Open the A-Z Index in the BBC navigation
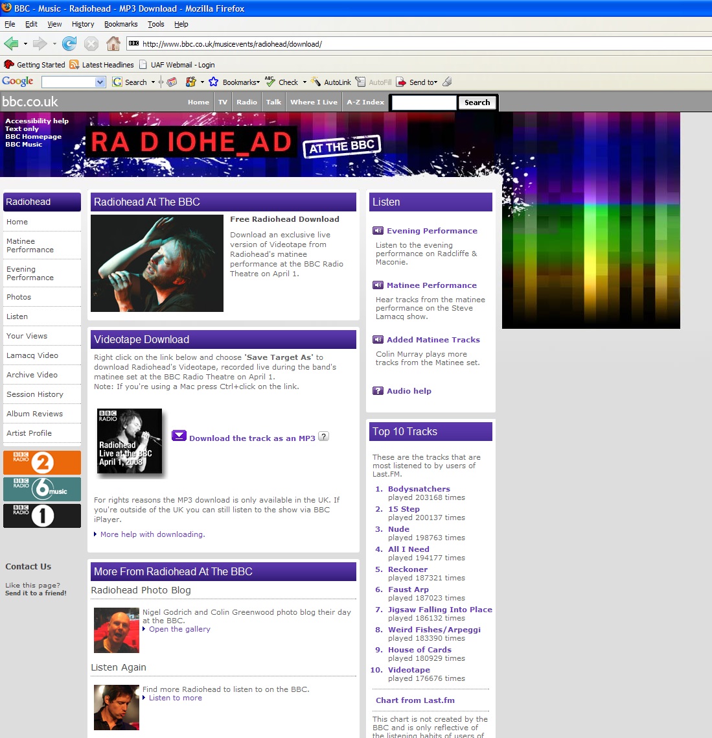The width and height of the screenshot is (712, 738). (365, 102)
